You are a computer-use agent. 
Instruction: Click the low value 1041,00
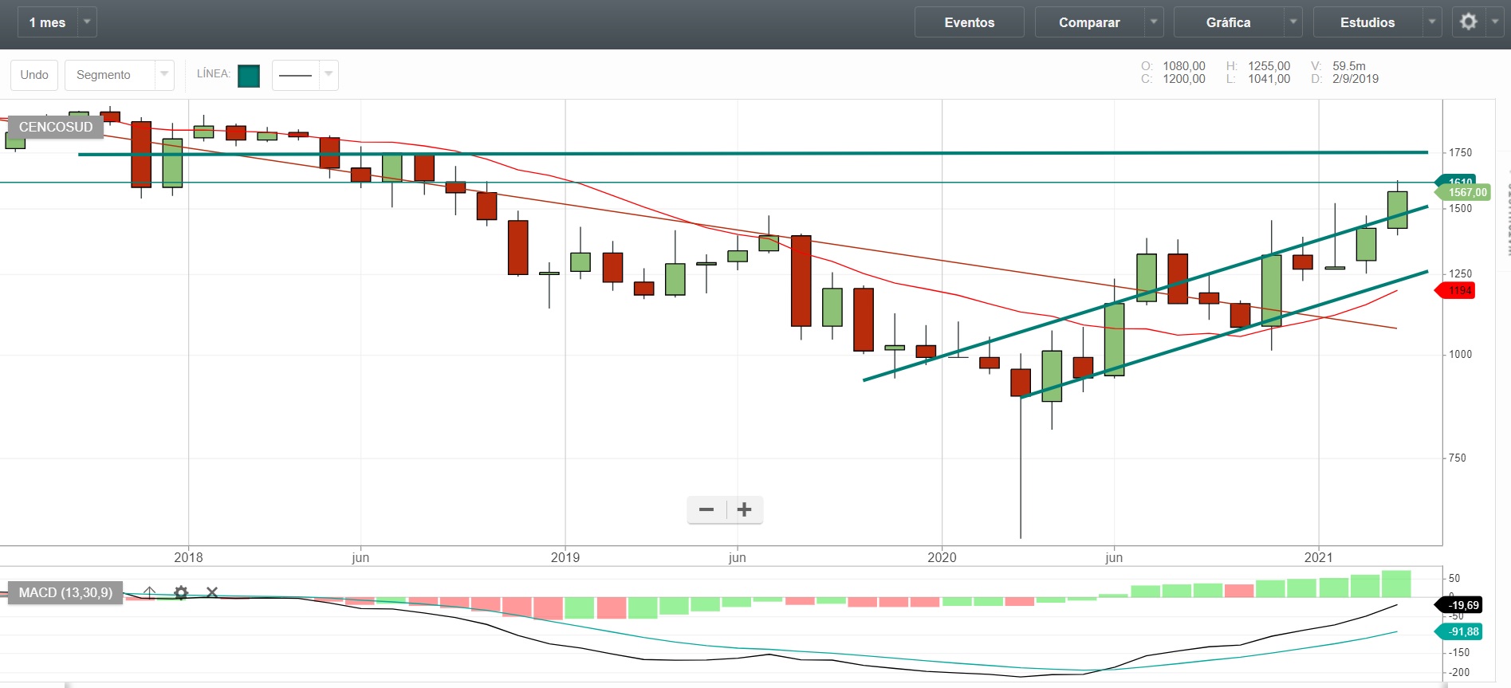[1269, 79]
